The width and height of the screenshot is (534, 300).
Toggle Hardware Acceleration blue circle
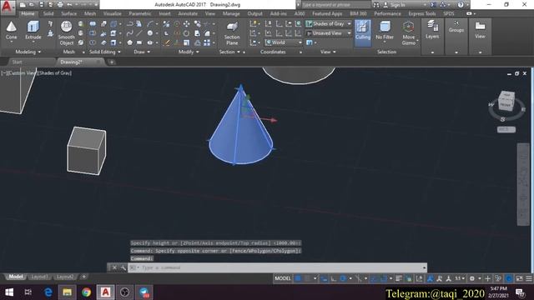pyautogui.click(x=508, y=278)
